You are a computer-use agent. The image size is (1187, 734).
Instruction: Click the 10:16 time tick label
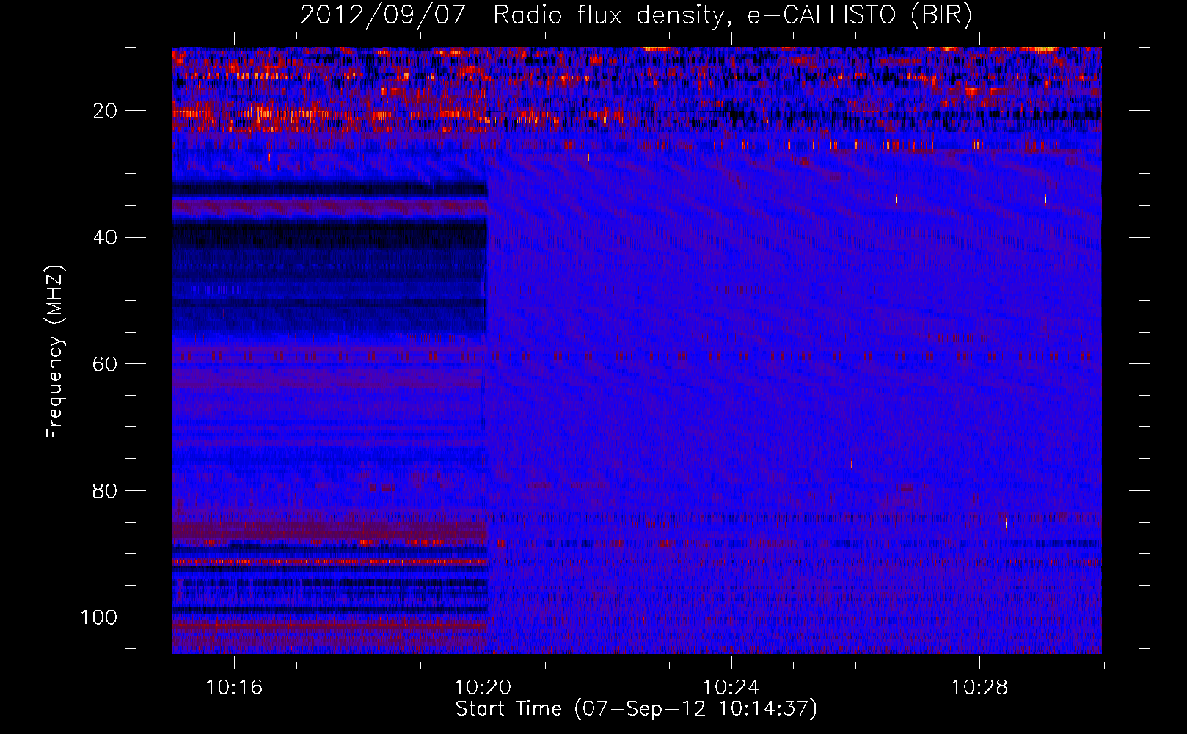pos(234,688)
